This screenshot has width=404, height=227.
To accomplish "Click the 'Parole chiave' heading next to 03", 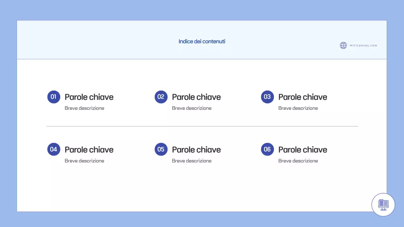I will click(x=303, y=97).
